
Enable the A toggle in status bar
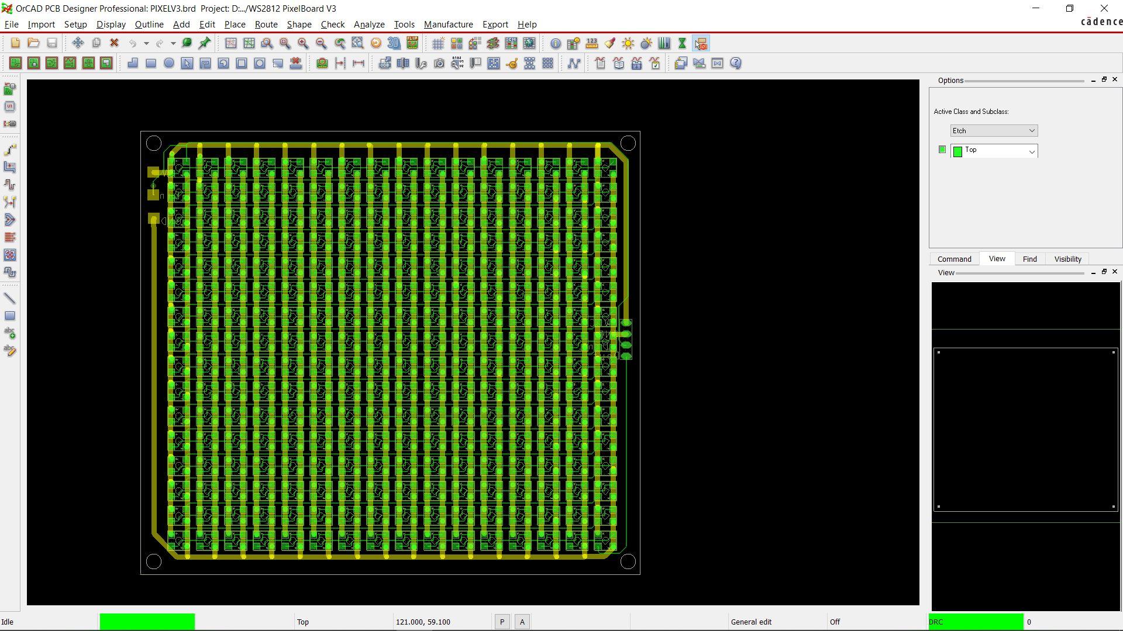pyautogui.click(x=521, y=622)
